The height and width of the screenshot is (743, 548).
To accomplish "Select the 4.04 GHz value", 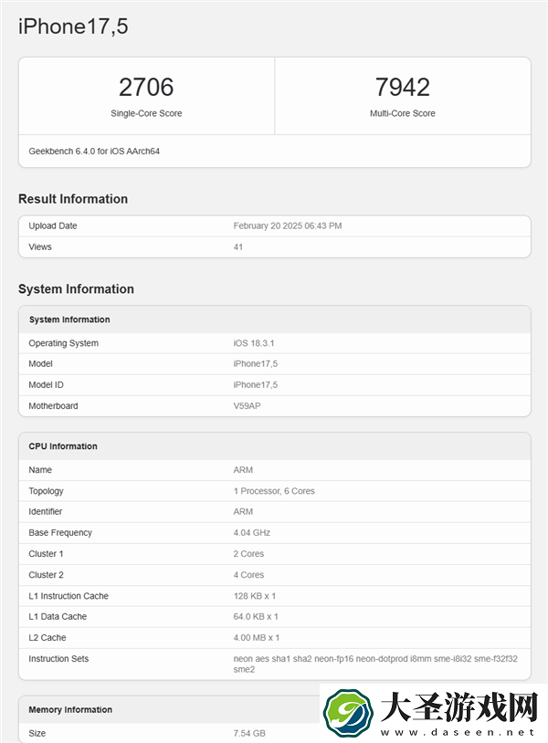I will coord(252,533).
